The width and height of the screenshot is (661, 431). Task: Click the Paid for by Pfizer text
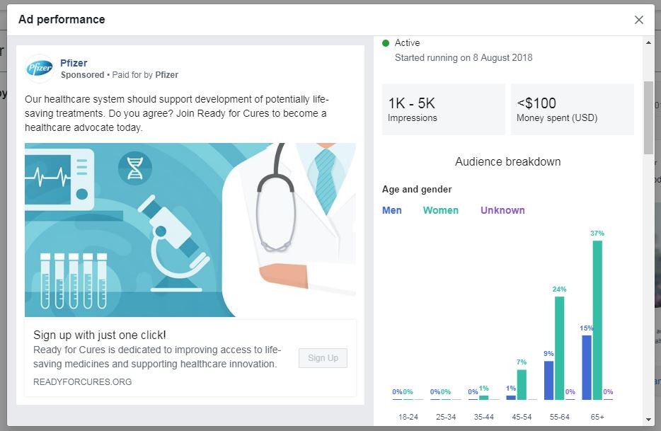tap(145, 74)
